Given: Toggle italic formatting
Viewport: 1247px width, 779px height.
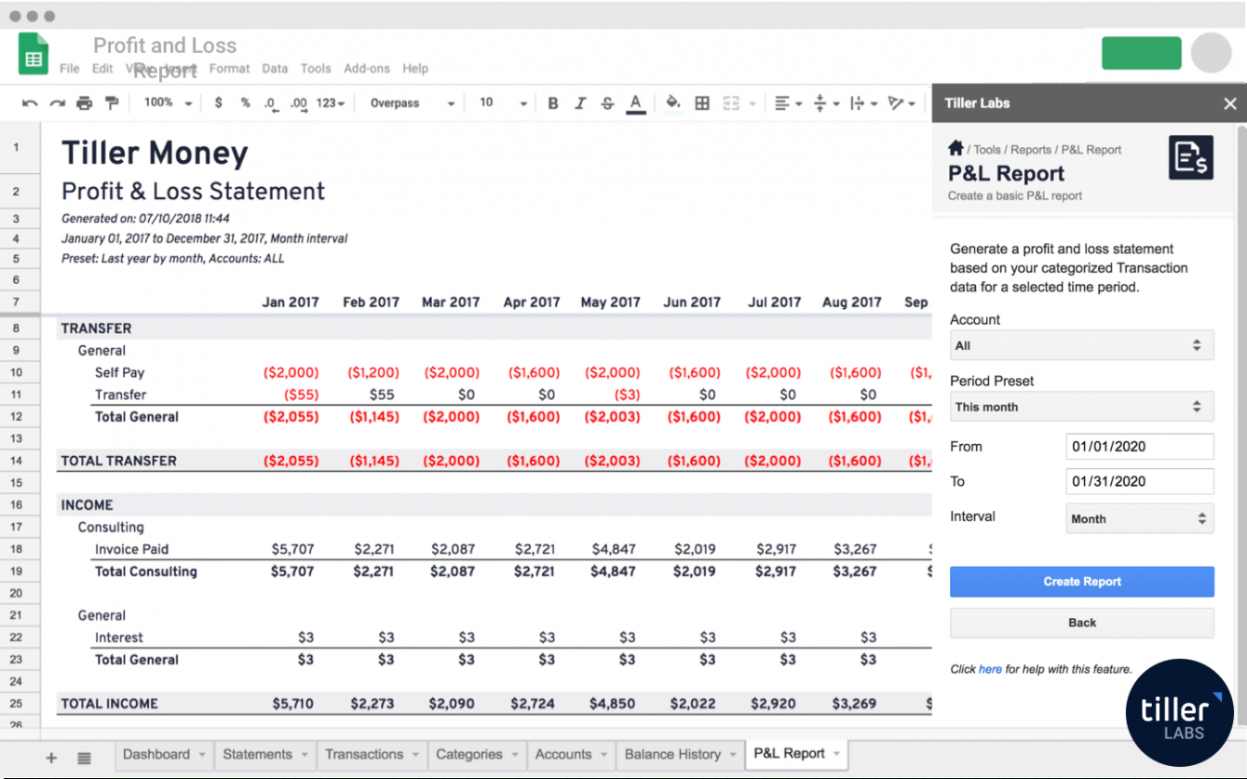Looking at the screenshot, I should [x=580, y=103].
